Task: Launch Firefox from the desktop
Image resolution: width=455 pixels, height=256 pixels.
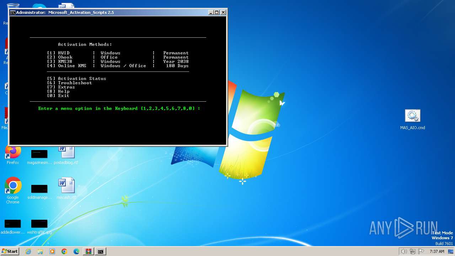Action: [x=13, y=155]
